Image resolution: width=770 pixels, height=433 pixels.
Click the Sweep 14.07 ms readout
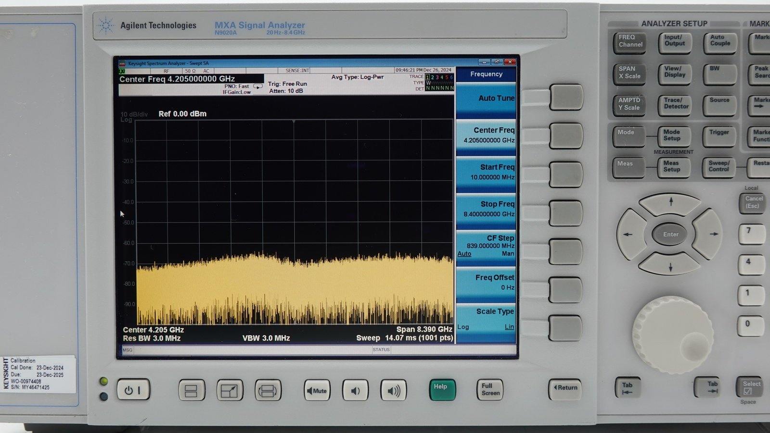coord(404,338)
